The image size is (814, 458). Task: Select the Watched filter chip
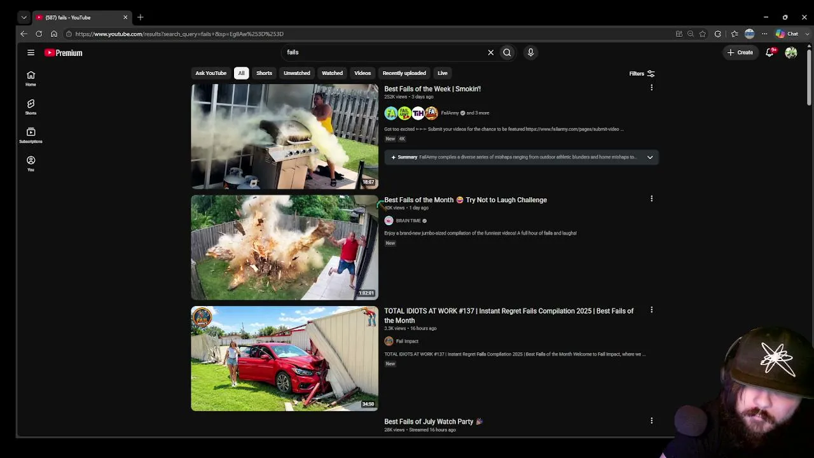click(332, 73)
